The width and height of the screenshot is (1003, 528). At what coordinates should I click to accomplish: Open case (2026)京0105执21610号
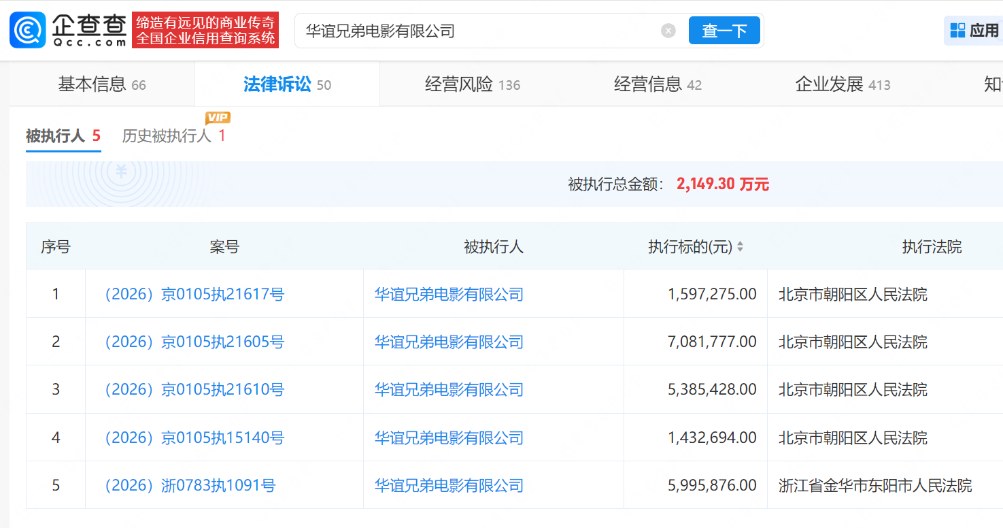pos(194,390)
